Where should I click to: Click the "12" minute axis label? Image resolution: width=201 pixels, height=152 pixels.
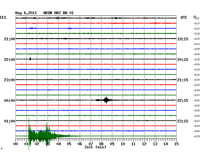tap(144, 144)
